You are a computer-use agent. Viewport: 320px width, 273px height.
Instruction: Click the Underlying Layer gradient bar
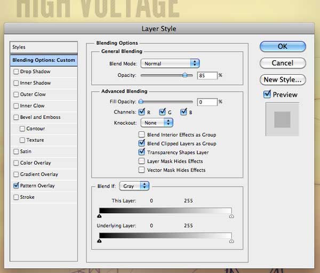[165, 236]
